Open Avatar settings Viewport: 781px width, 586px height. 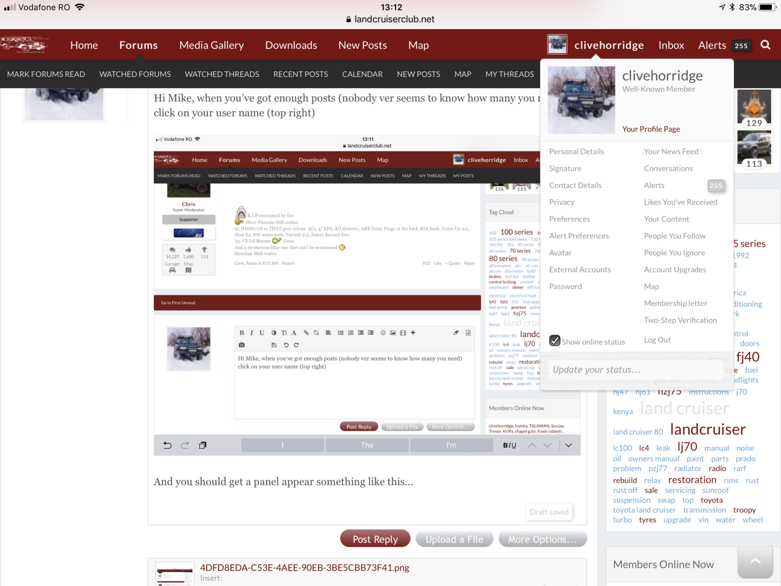pos(560,252)
